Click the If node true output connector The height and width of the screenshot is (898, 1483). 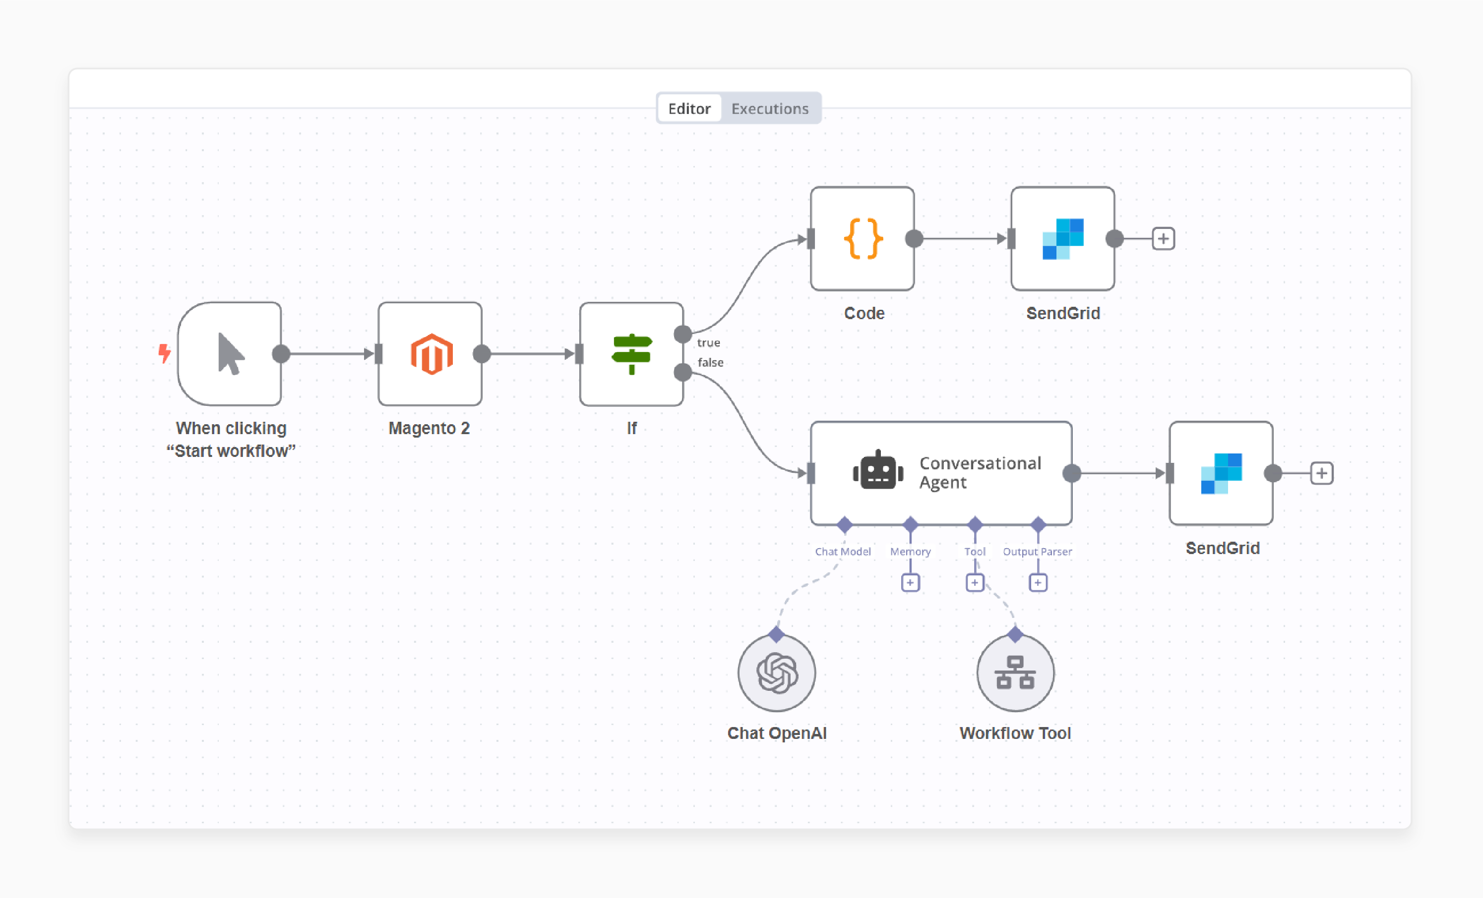682,335
